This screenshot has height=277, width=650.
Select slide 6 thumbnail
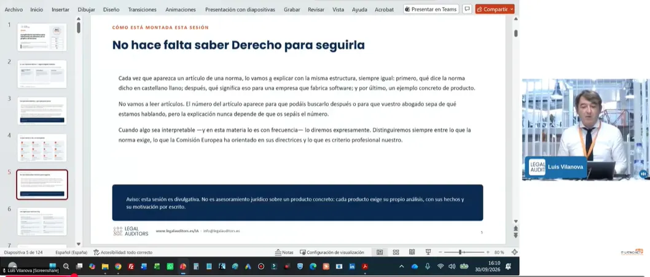click(42, 222)
